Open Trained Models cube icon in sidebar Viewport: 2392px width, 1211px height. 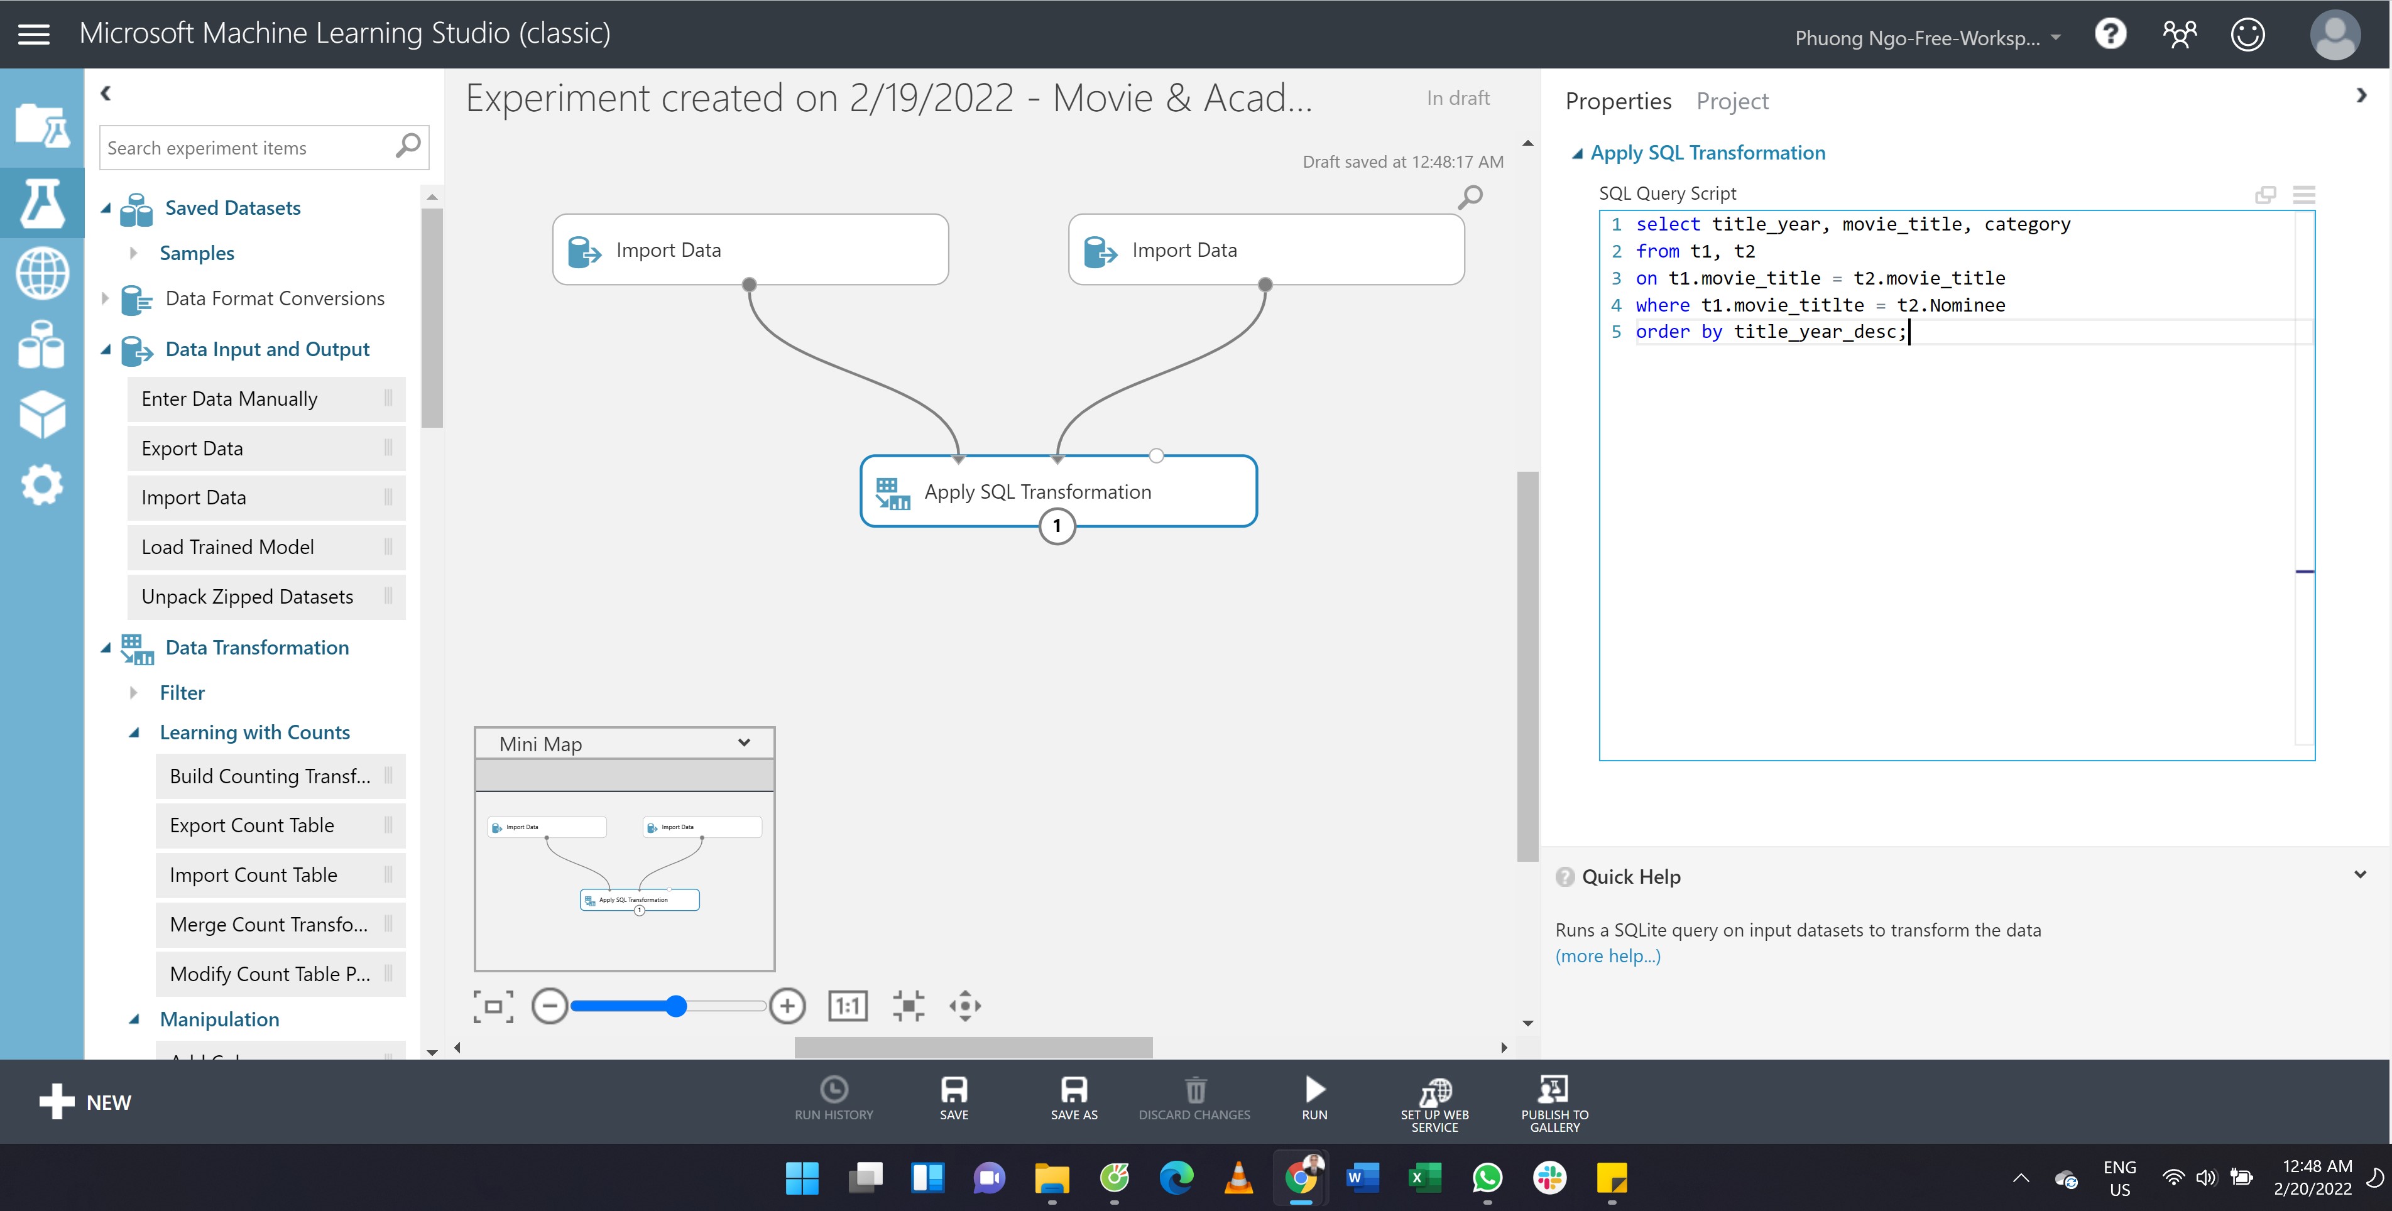[x=42, y=414]
